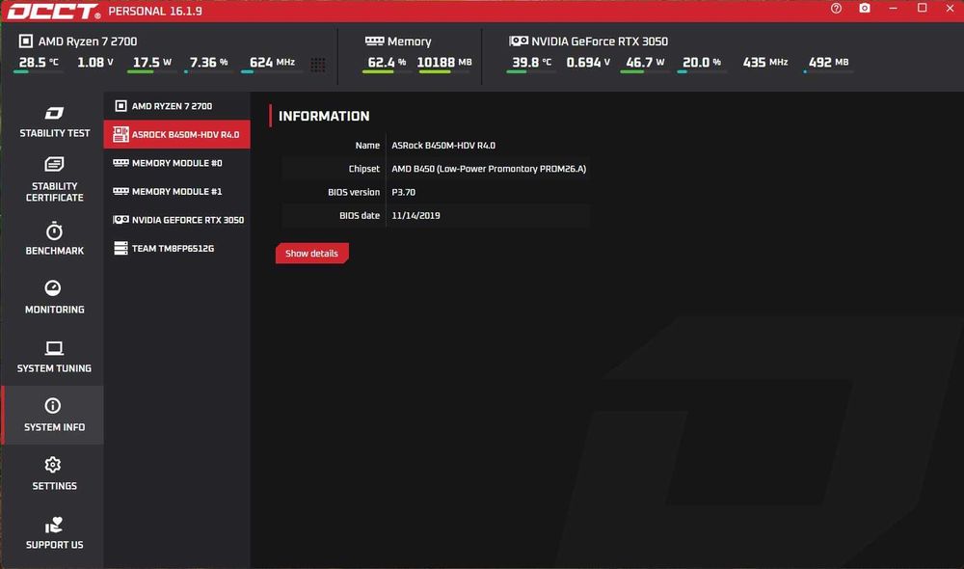
Task: Click the BIOS date 11/14/2019 value
Action: [415, 215]
